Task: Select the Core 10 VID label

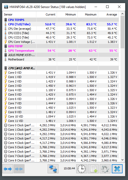Action: pos(15,116)
